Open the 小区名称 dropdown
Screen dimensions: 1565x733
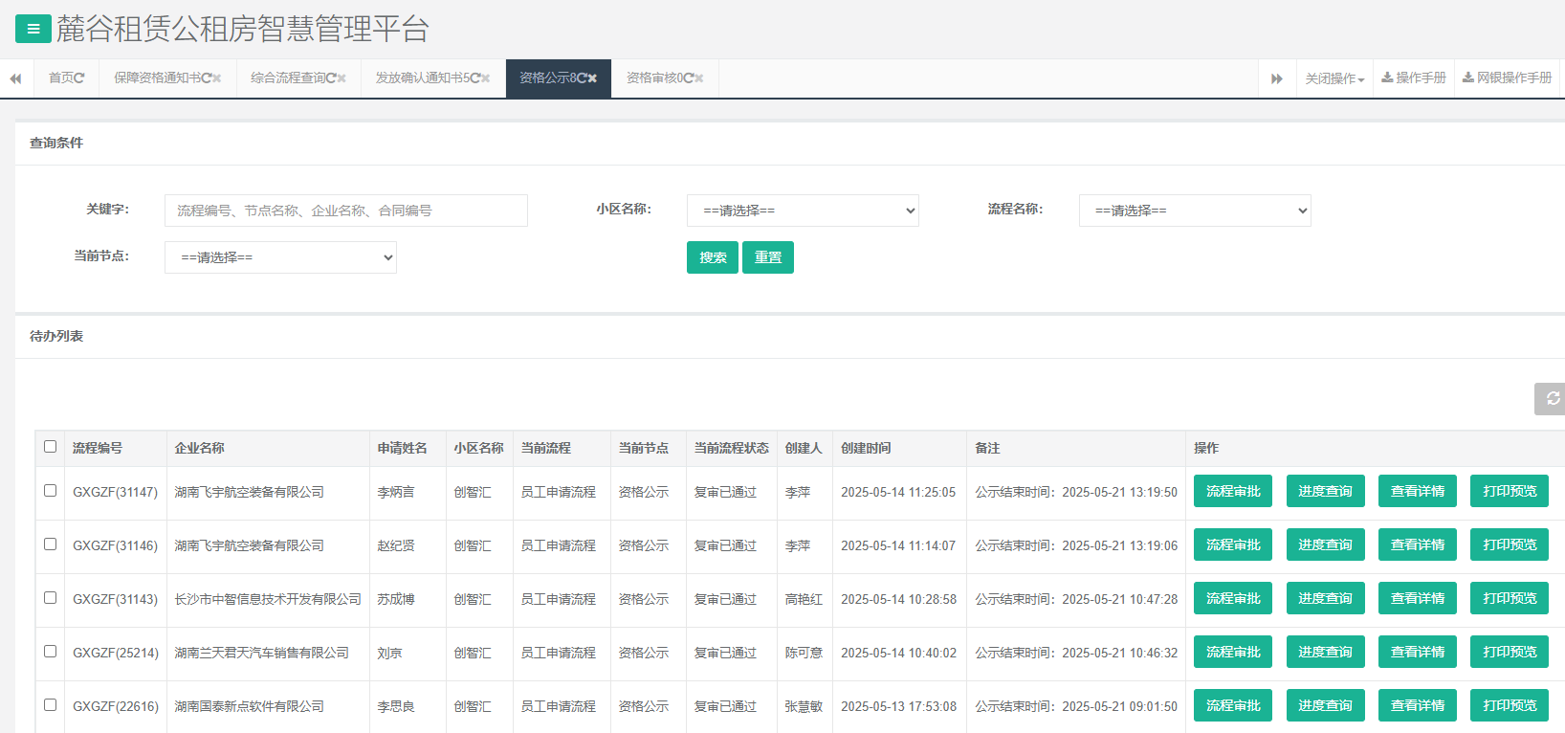(803, 211)
